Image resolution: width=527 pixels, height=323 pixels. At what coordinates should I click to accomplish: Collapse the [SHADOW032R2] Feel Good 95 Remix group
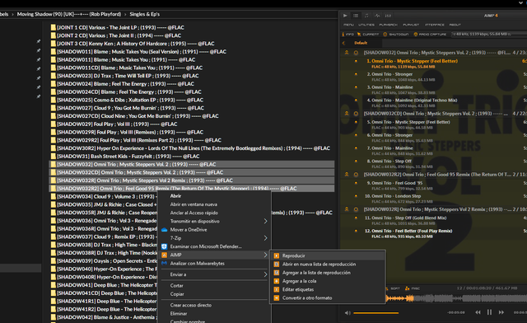coord(347,175)
